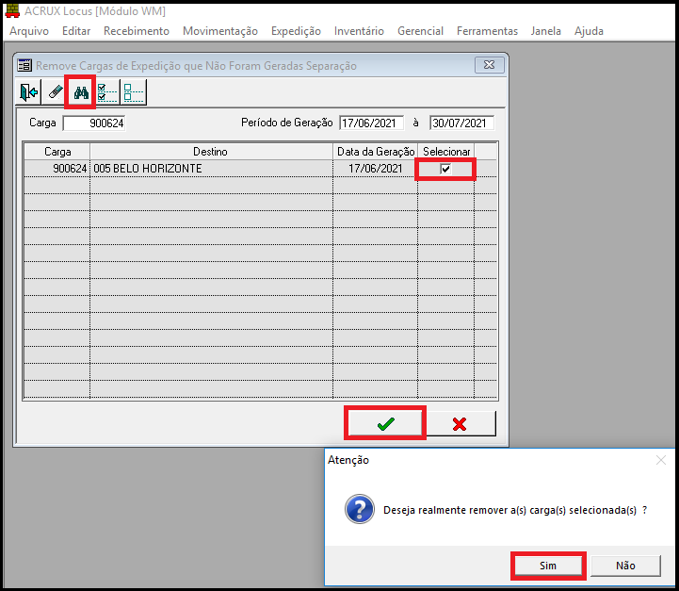The width and height of the screenshot is (679, 591).
Task: Click the start date field 17/06/2021
Action: pyautogui.click(x=371, y=123)
